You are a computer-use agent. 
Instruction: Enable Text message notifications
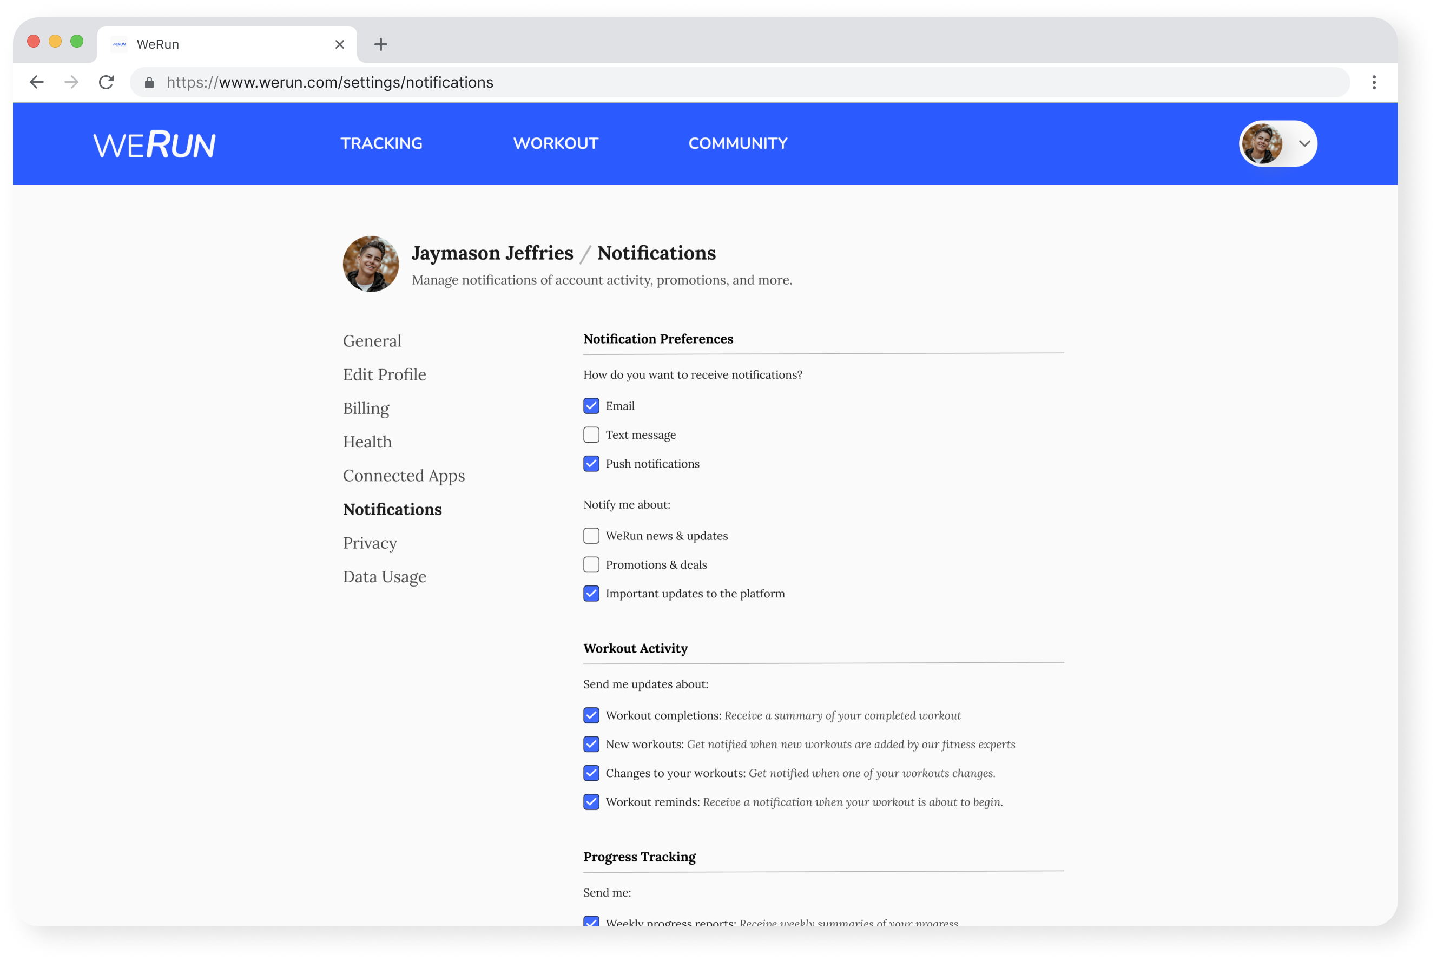tap(591, 435)
